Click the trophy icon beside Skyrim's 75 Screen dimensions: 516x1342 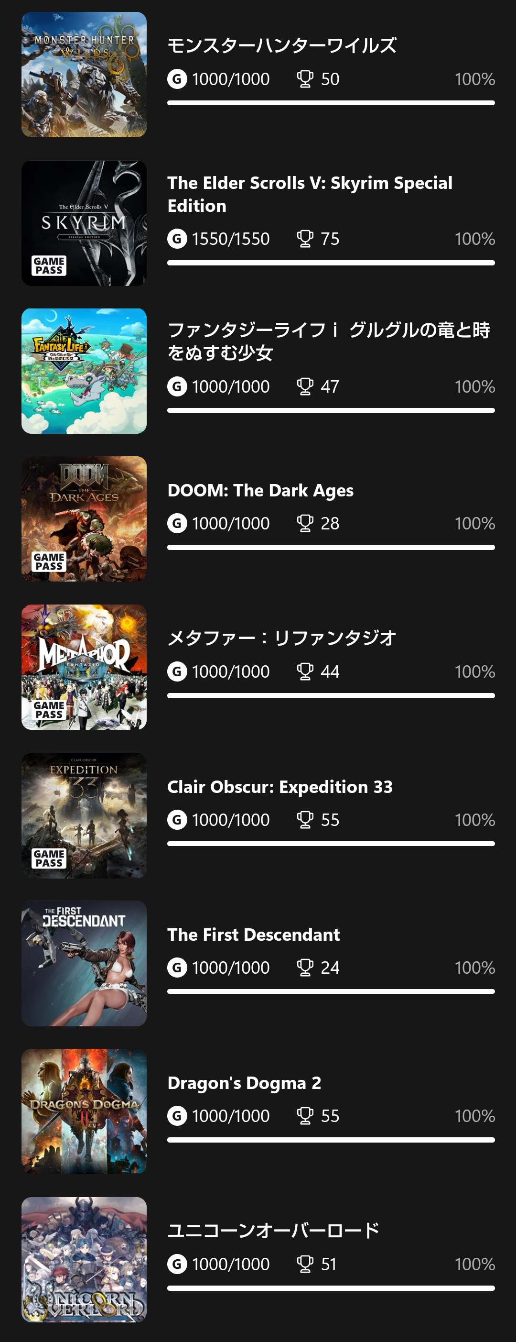305,239
